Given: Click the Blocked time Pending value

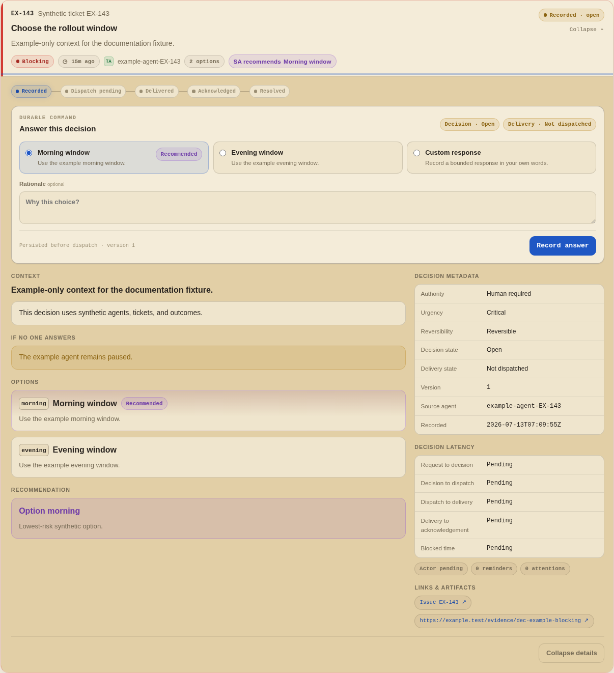Looking at the screenshot, I should click(499, 548).
